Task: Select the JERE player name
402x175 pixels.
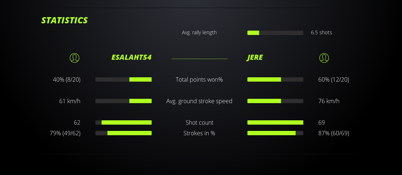Action: coord(255,58)
